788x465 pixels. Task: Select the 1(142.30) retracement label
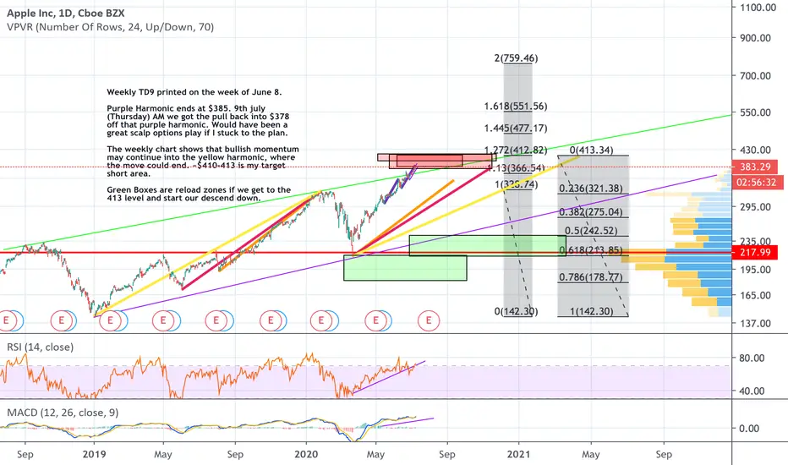pyautogui.click(x=592, y=311)
